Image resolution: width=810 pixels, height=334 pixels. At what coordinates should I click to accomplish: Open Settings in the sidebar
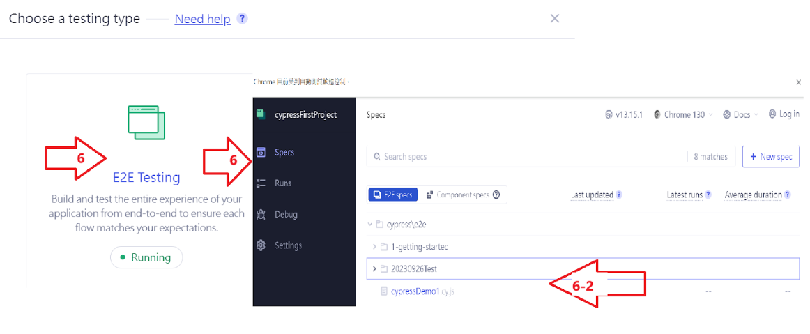(289, 245)
